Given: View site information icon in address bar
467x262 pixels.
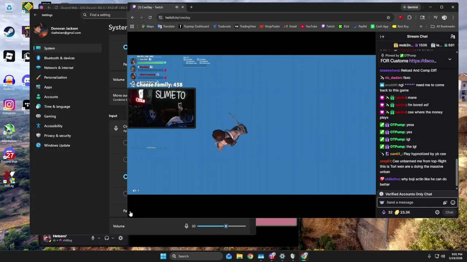Looking at the screenshot, I should click(161, 17).
